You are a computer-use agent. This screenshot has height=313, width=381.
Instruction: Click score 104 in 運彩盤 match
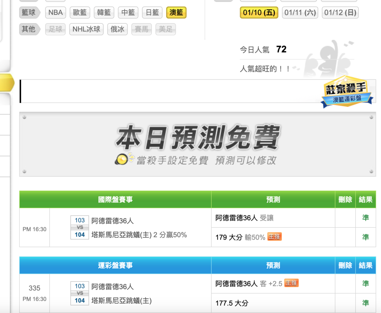pyautogui.click(x=80, y=301)
